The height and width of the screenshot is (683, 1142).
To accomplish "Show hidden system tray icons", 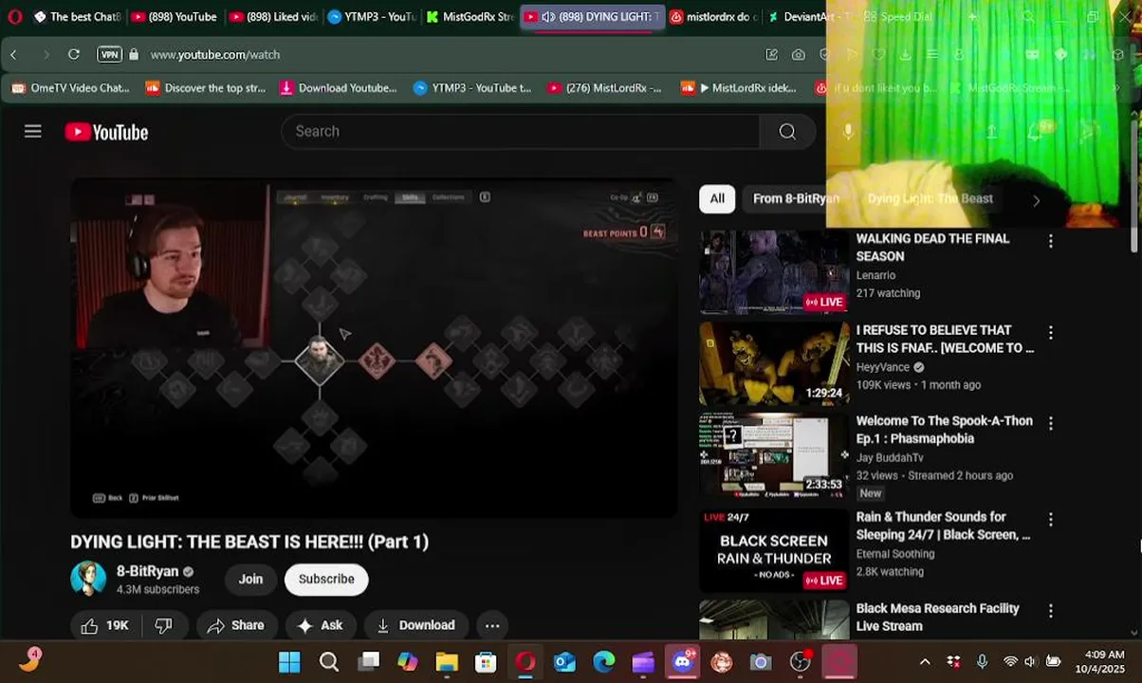I will pos(925,662).
